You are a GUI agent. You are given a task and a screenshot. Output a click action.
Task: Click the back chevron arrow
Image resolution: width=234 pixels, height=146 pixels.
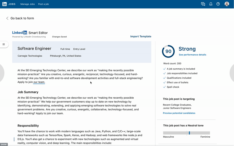pos(7,18)
